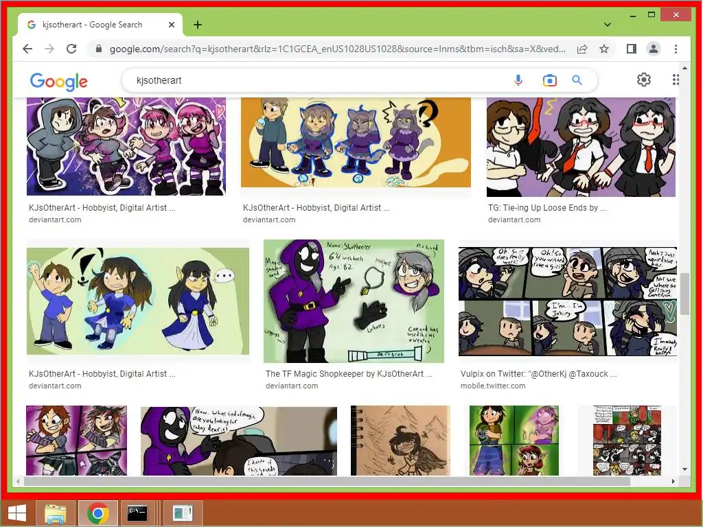Click mobile.twitter.com source text
The width and height of the screenshot is (703, 527).
point(493,386)
